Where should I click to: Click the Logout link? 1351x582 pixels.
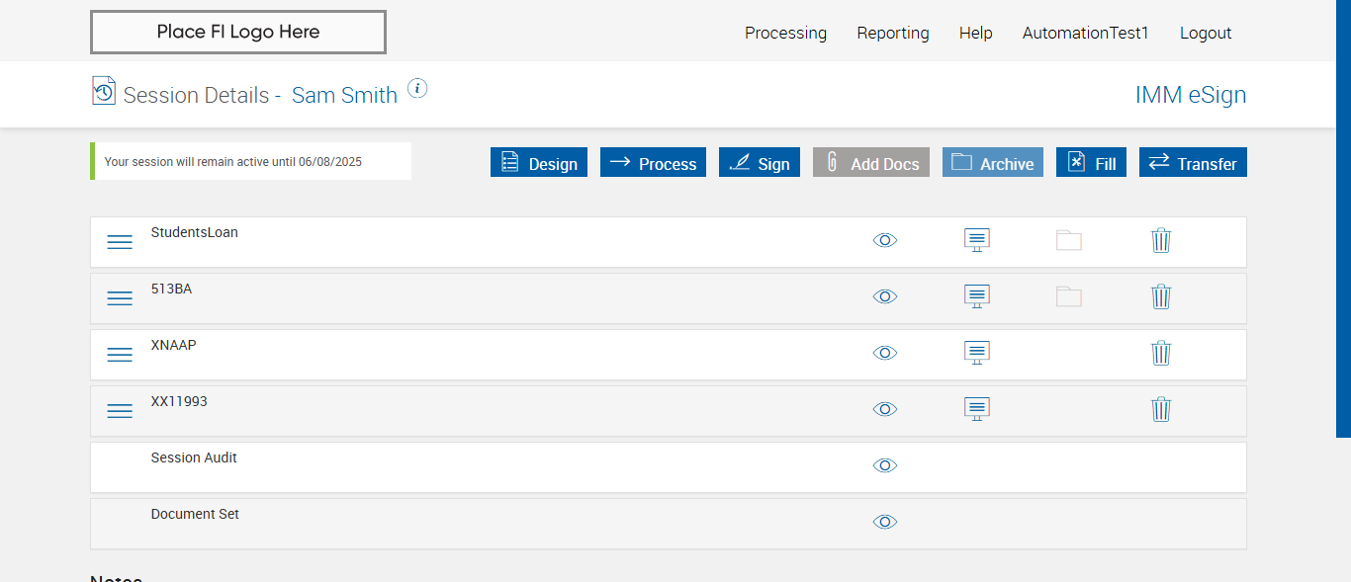(x=1206, y=33)
